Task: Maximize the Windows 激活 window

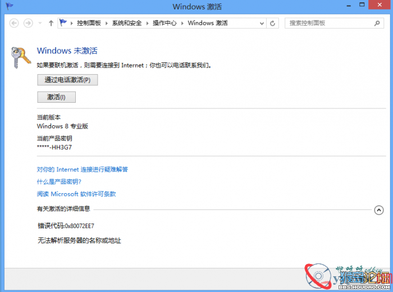Action: coord(362,4)
